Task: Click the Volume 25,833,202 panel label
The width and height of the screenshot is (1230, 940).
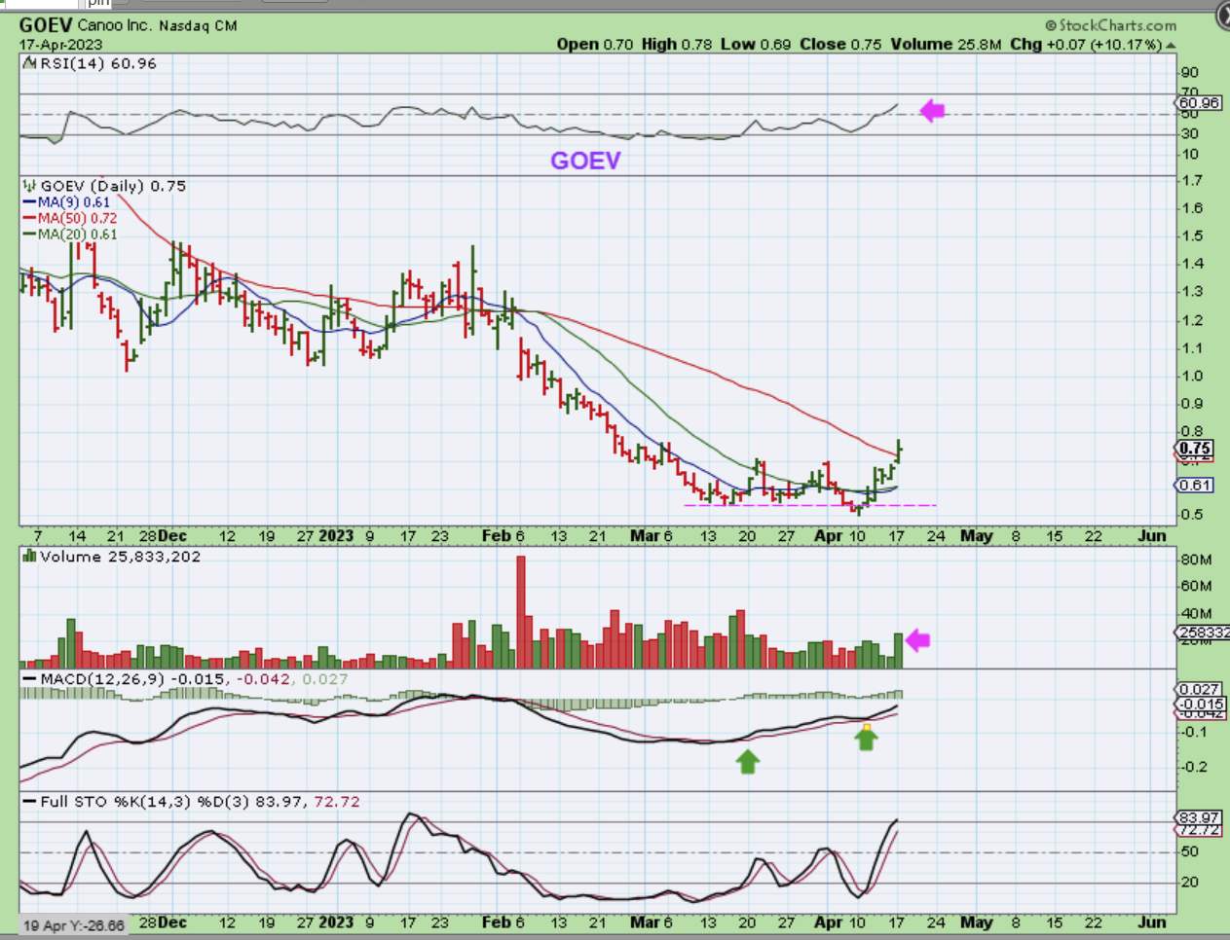Action: (x=120, y=557)
